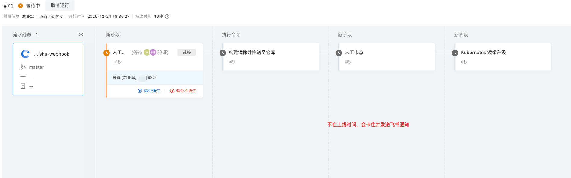The image size is (571, 178).
Task: Collapse the pipeline source panel
Action: (x=81, y=35)
